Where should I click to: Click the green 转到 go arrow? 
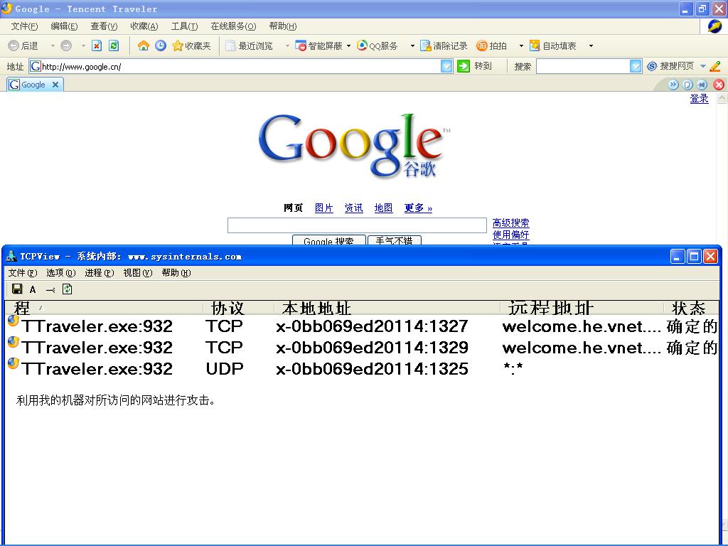coord(464,66)
